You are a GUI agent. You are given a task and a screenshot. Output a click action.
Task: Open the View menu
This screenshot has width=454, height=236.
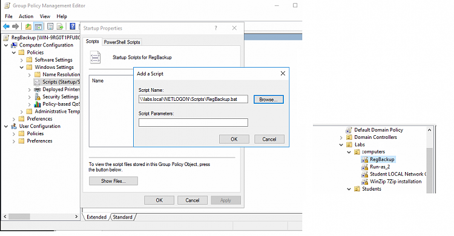45,16
